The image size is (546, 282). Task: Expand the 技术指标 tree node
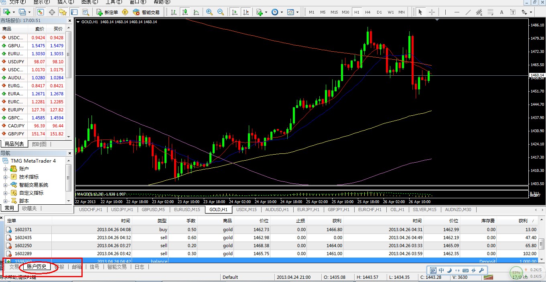click(x=6, y=177)
